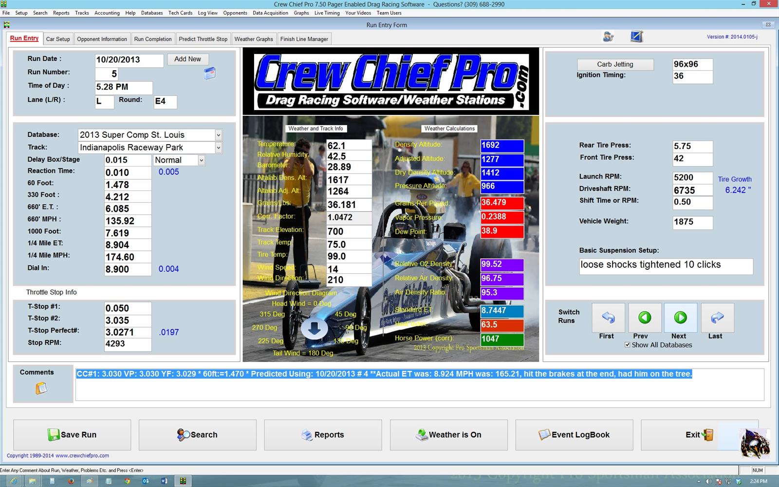Expand the Database dropdown
The width and height of the screenshot is (779, 487).
tap(218, 135)
